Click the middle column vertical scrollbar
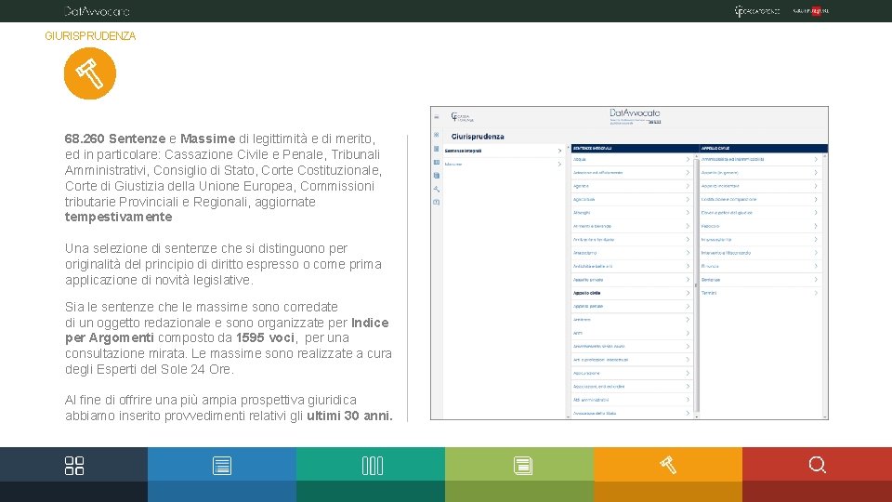The height and width of the screenshot is (502, 892). click(696, 284)
